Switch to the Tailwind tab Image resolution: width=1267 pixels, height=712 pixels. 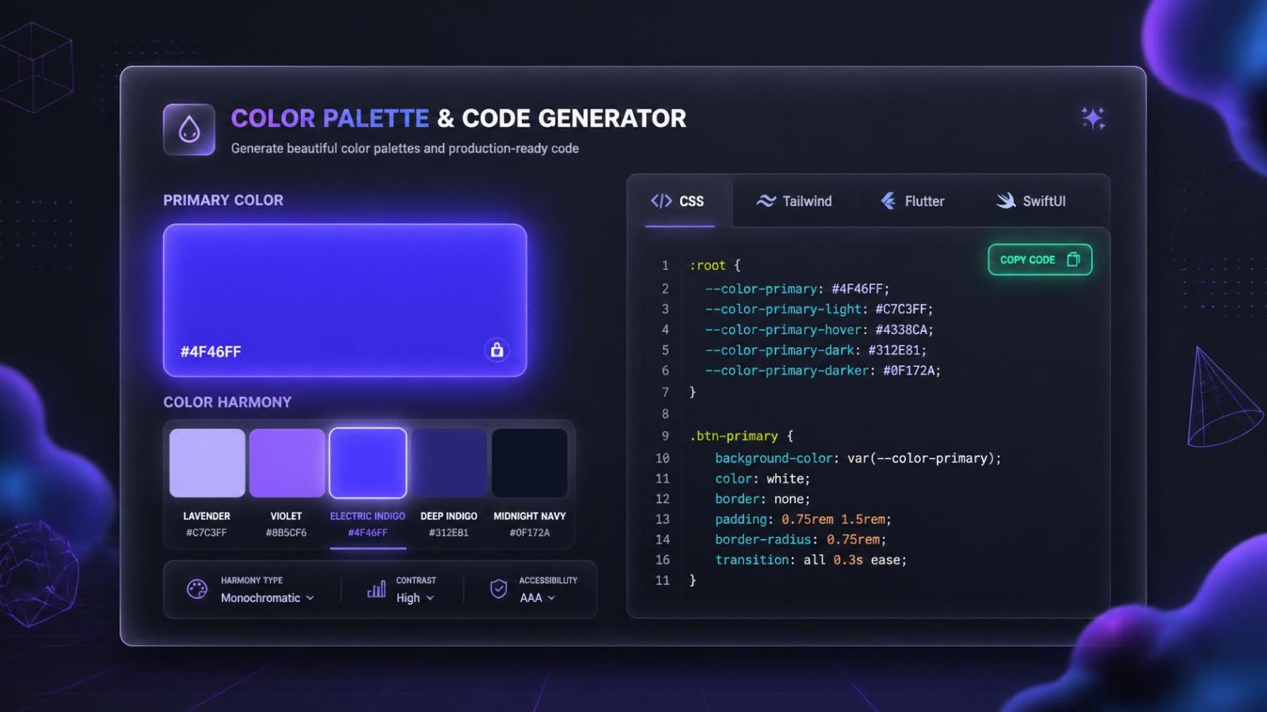click(794, 201)
